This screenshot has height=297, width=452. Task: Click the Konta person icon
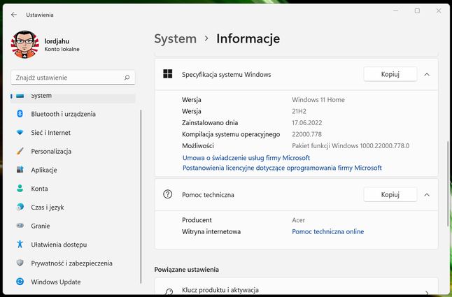[20, 189]
